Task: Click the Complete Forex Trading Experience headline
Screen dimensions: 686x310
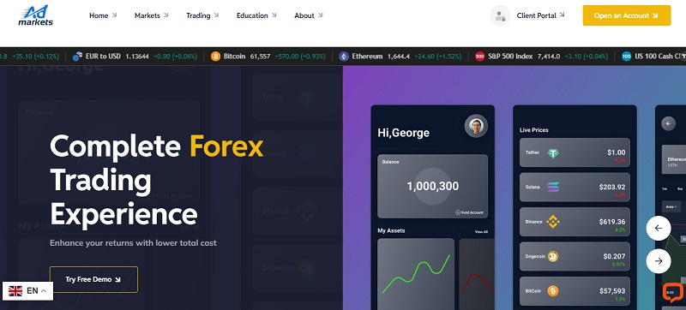Action: 157,180
